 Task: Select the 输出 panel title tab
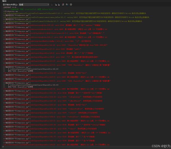(4, 1)
